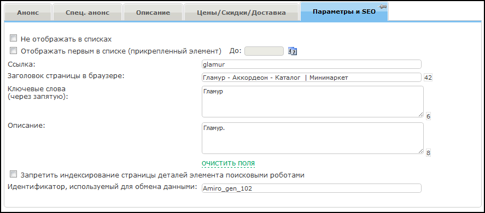Click the Ключевые слова textarea
Image resolution: width=485 pixels, height=213 pixels.
pos(313,102)
